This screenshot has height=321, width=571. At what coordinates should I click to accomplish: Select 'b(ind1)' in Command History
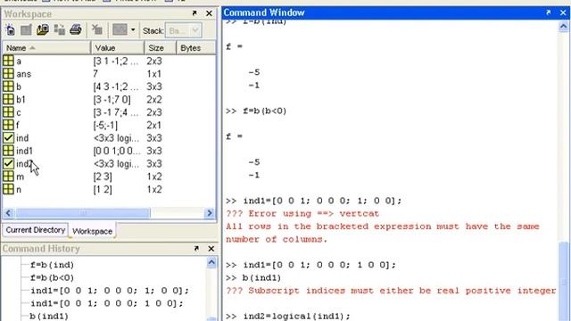click(49, 317)
